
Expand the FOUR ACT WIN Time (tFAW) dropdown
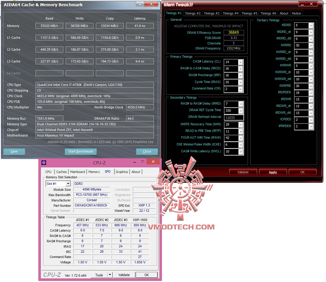click(x=241, y=138)
